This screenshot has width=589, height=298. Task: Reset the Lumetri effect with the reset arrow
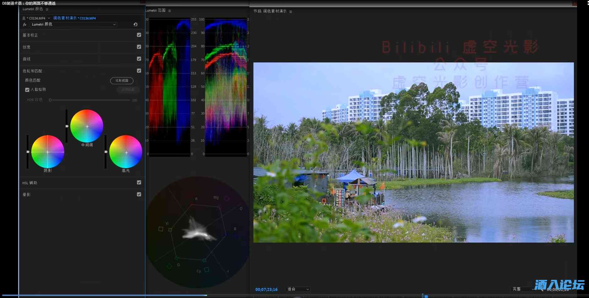pos(136,24)
